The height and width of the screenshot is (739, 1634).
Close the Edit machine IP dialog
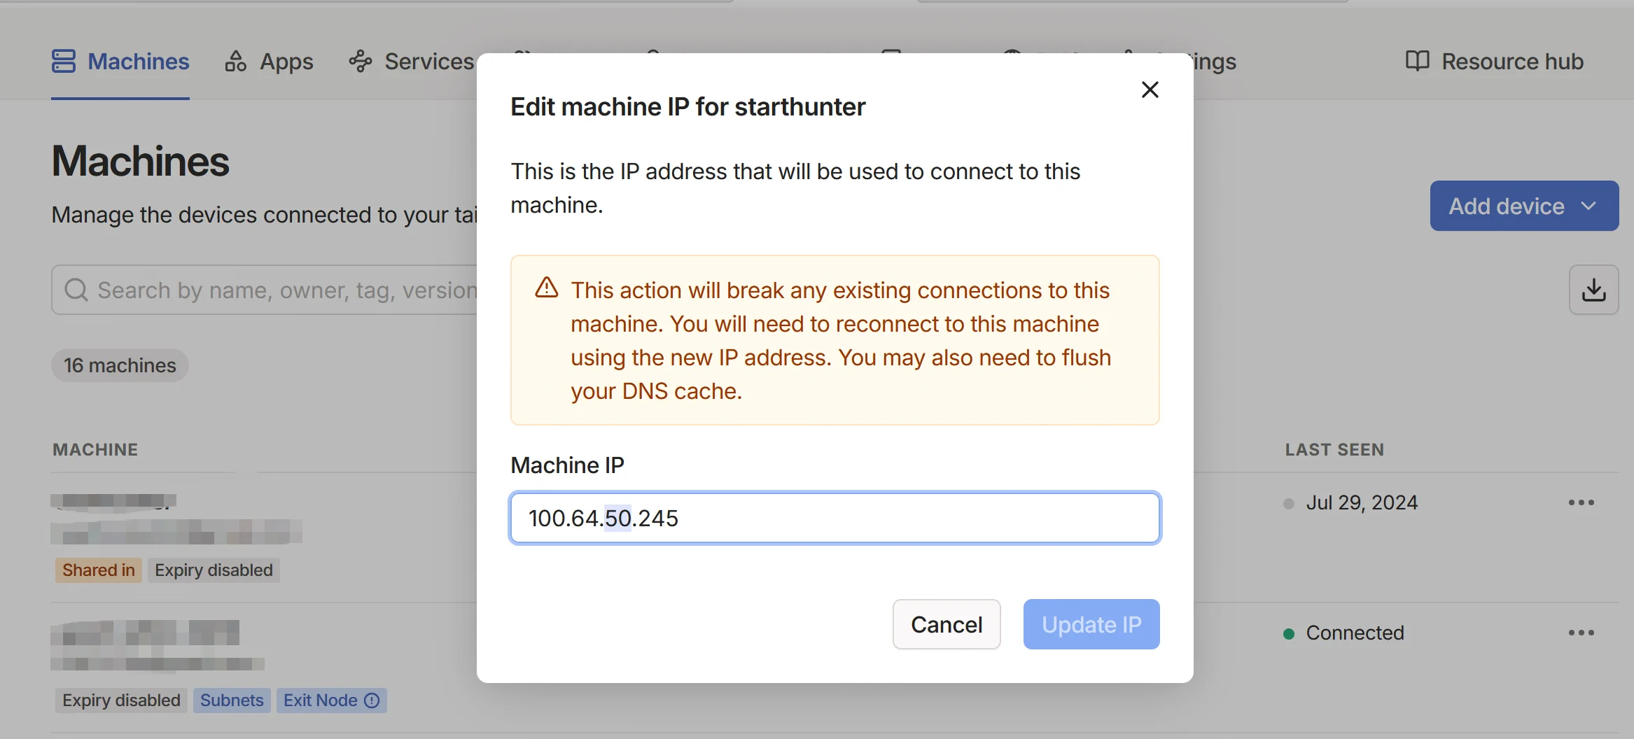tap(1150, 90)
